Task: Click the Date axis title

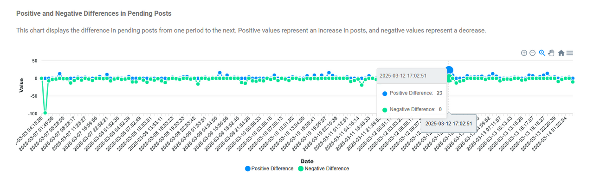Action: click(307, 161)
